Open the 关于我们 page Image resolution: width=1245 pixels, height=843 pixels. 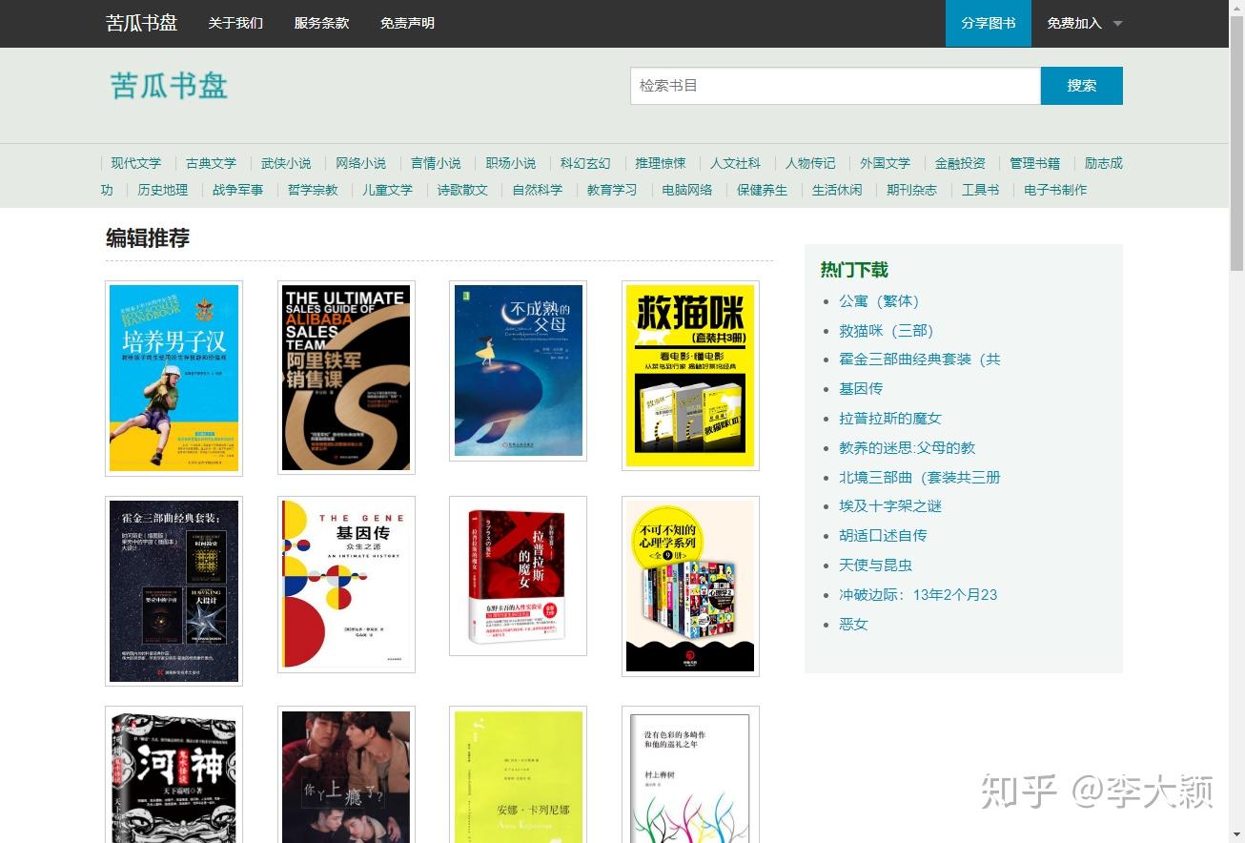(x=235, y=23)
